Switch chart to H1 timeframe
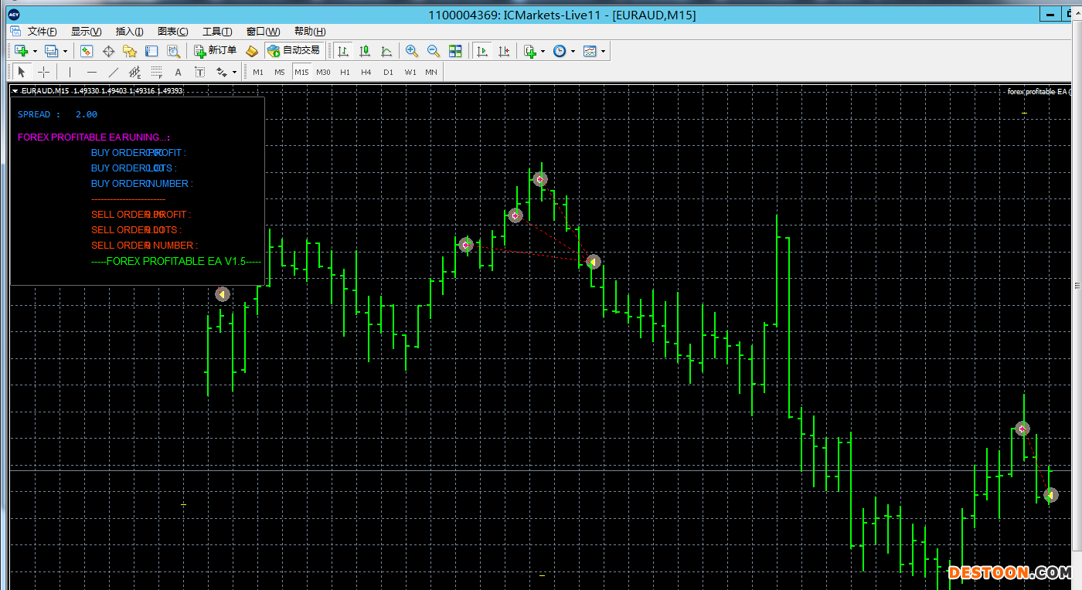This screenshot has height=590, width=1082. [345, 72]
